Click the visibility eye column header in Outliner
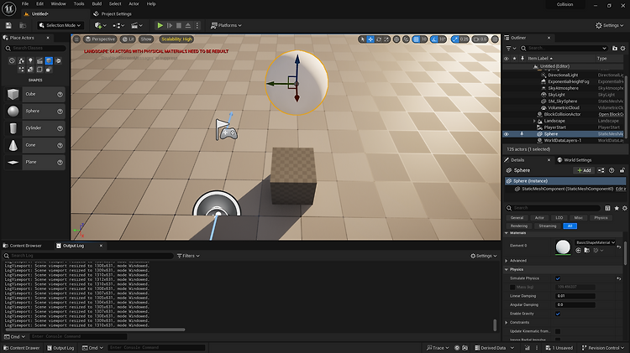 [507, 59]
